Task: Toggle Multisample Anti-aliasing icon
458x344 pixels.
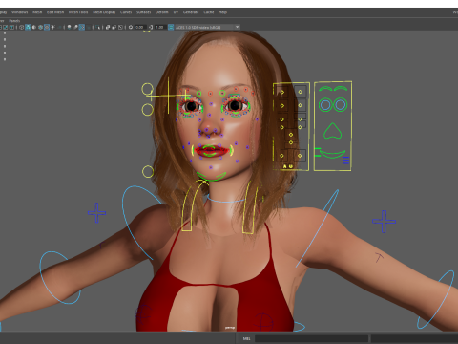Action: tap(82, 27)
